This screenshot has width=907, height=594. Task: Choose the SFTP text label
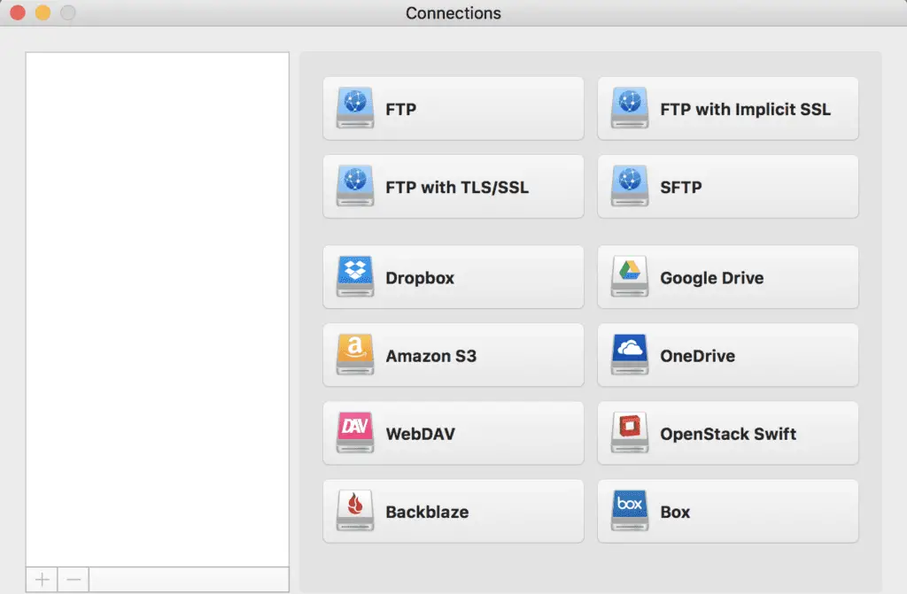[x=681, y=188]
